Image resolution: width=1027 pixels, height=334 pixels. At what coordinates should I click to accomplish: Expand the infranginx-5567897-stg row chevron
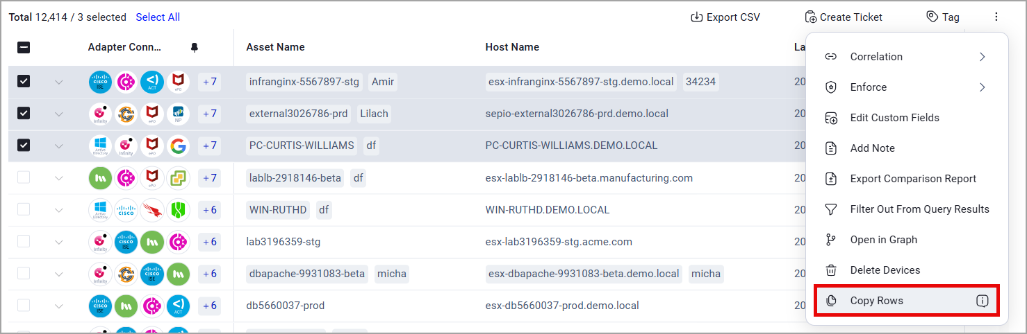coord(58,82)
